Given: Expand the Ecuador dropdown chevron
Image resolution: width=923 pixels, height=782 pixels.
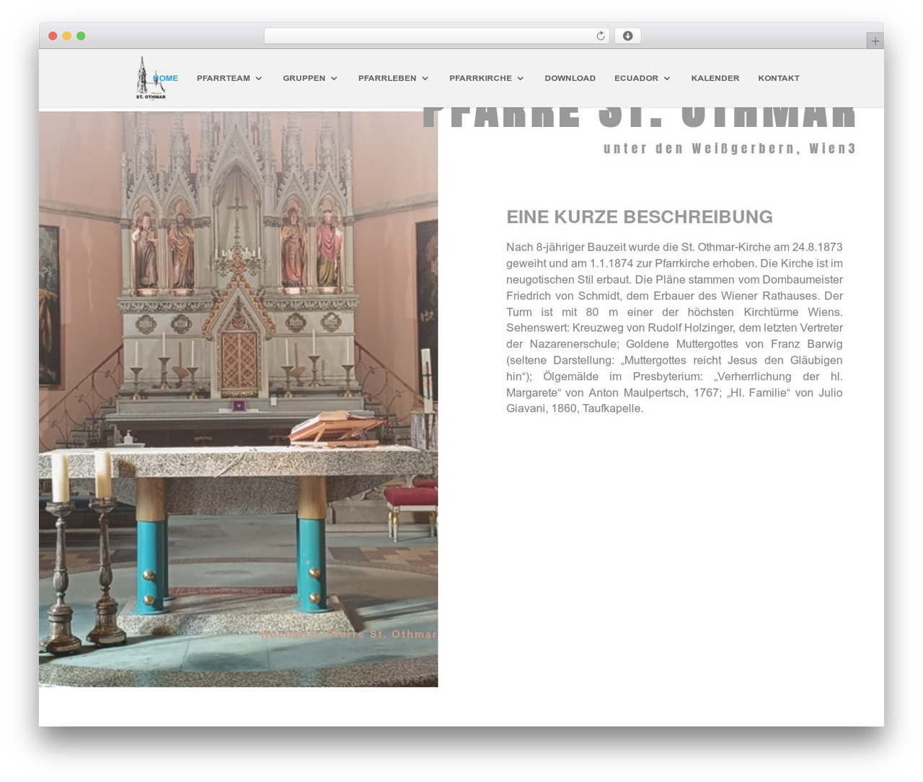Looking at the screenshot, I should (667, 79).
